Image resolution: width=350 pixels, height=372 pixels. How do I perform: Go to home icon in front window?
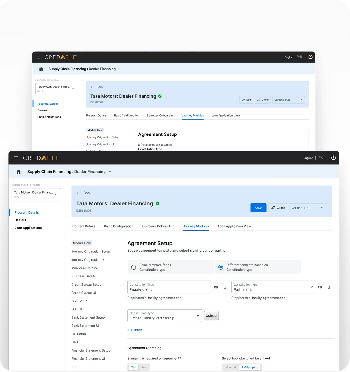pos(19,172)
